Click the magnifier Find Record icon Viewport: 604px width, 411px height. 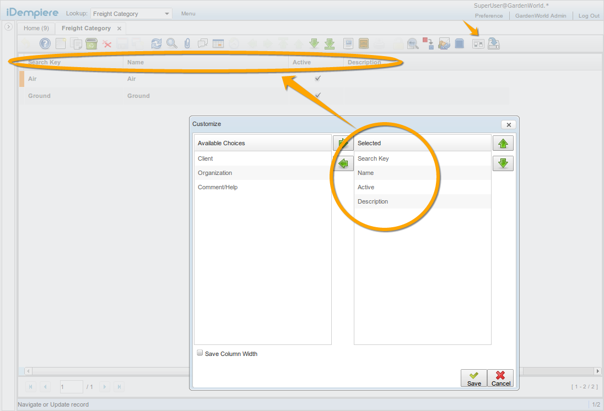[172, 43]
